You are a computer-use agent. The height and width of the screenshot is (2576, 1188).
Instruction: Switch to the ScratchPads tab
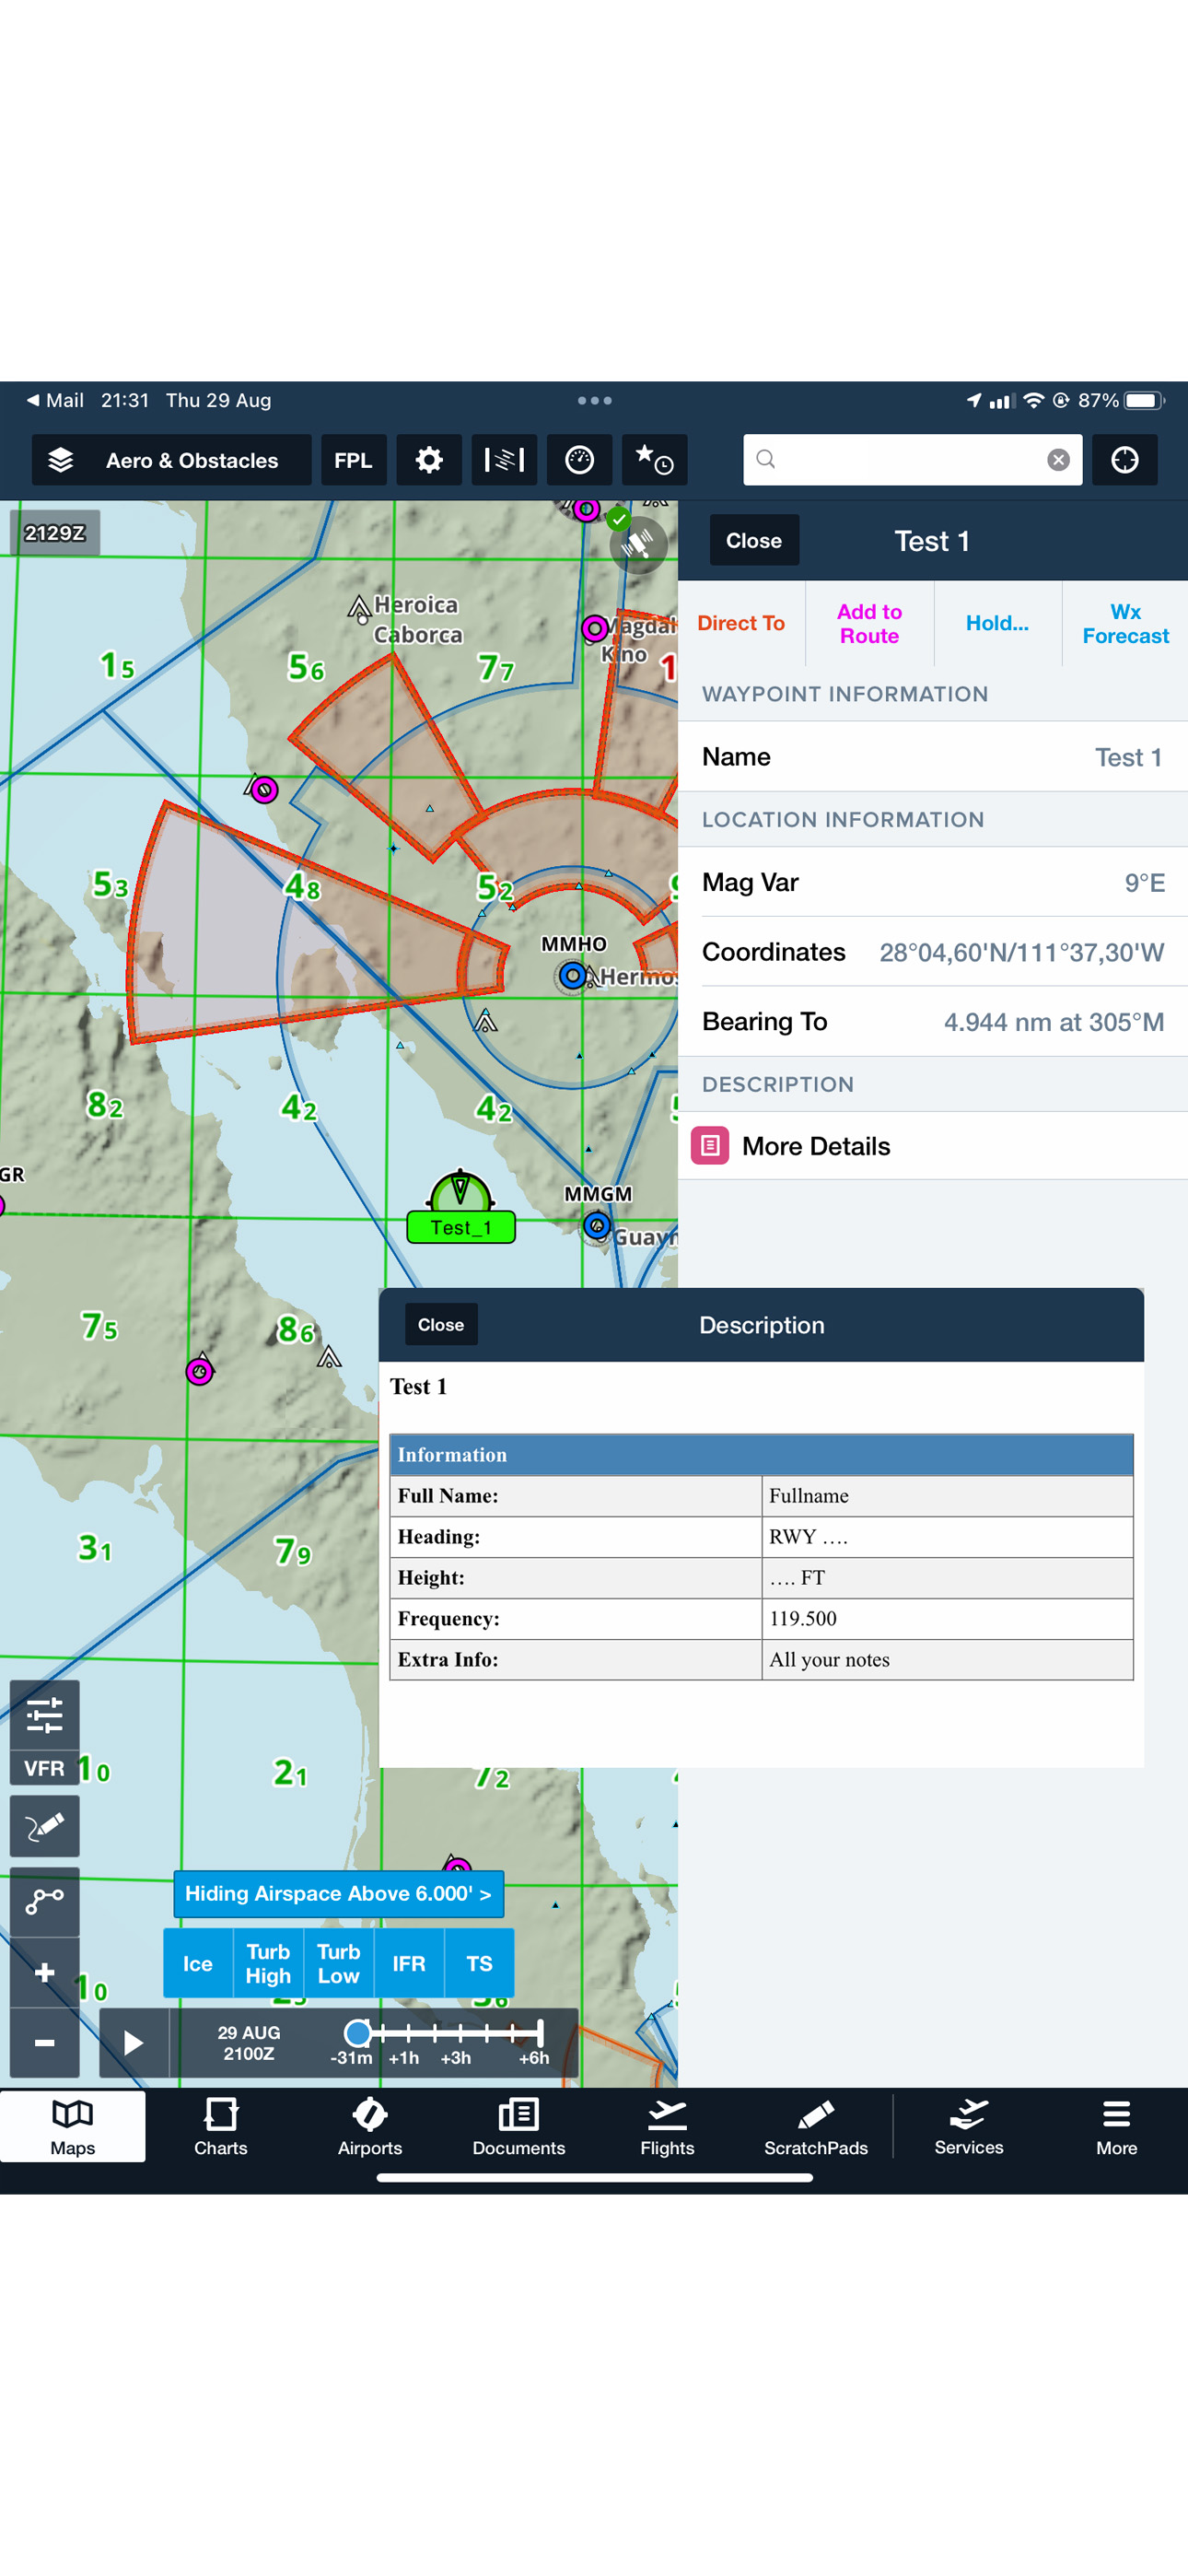[x=816, y=2128]
